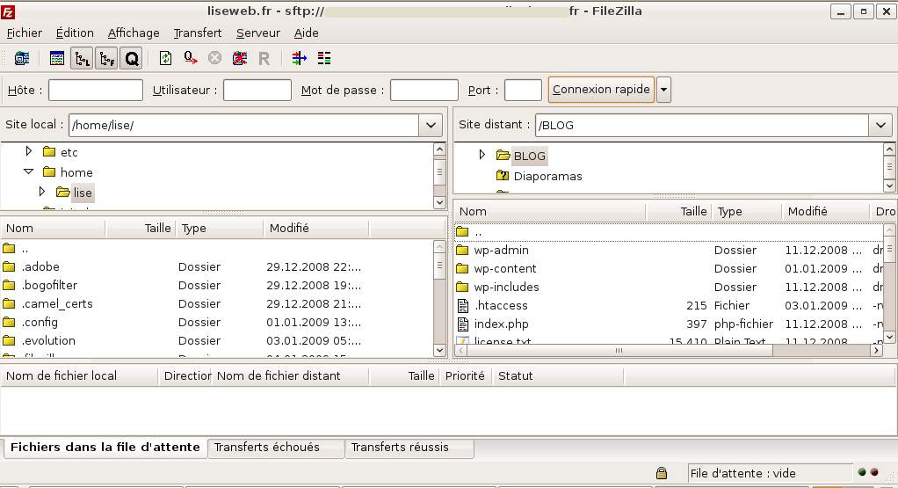Click the encryption lock icon in status bar
The width and height of the screenshot is (898, 488).
coord(661,473)
